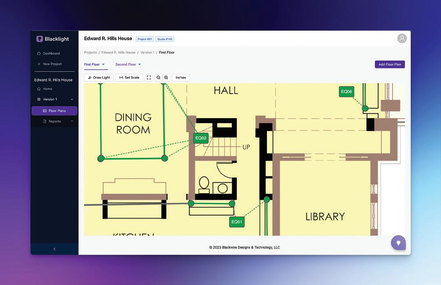The width and height of the screenshot is (441, 285).
Task: Toggle fullscreen floor plan view
Action: pos(149,77)
